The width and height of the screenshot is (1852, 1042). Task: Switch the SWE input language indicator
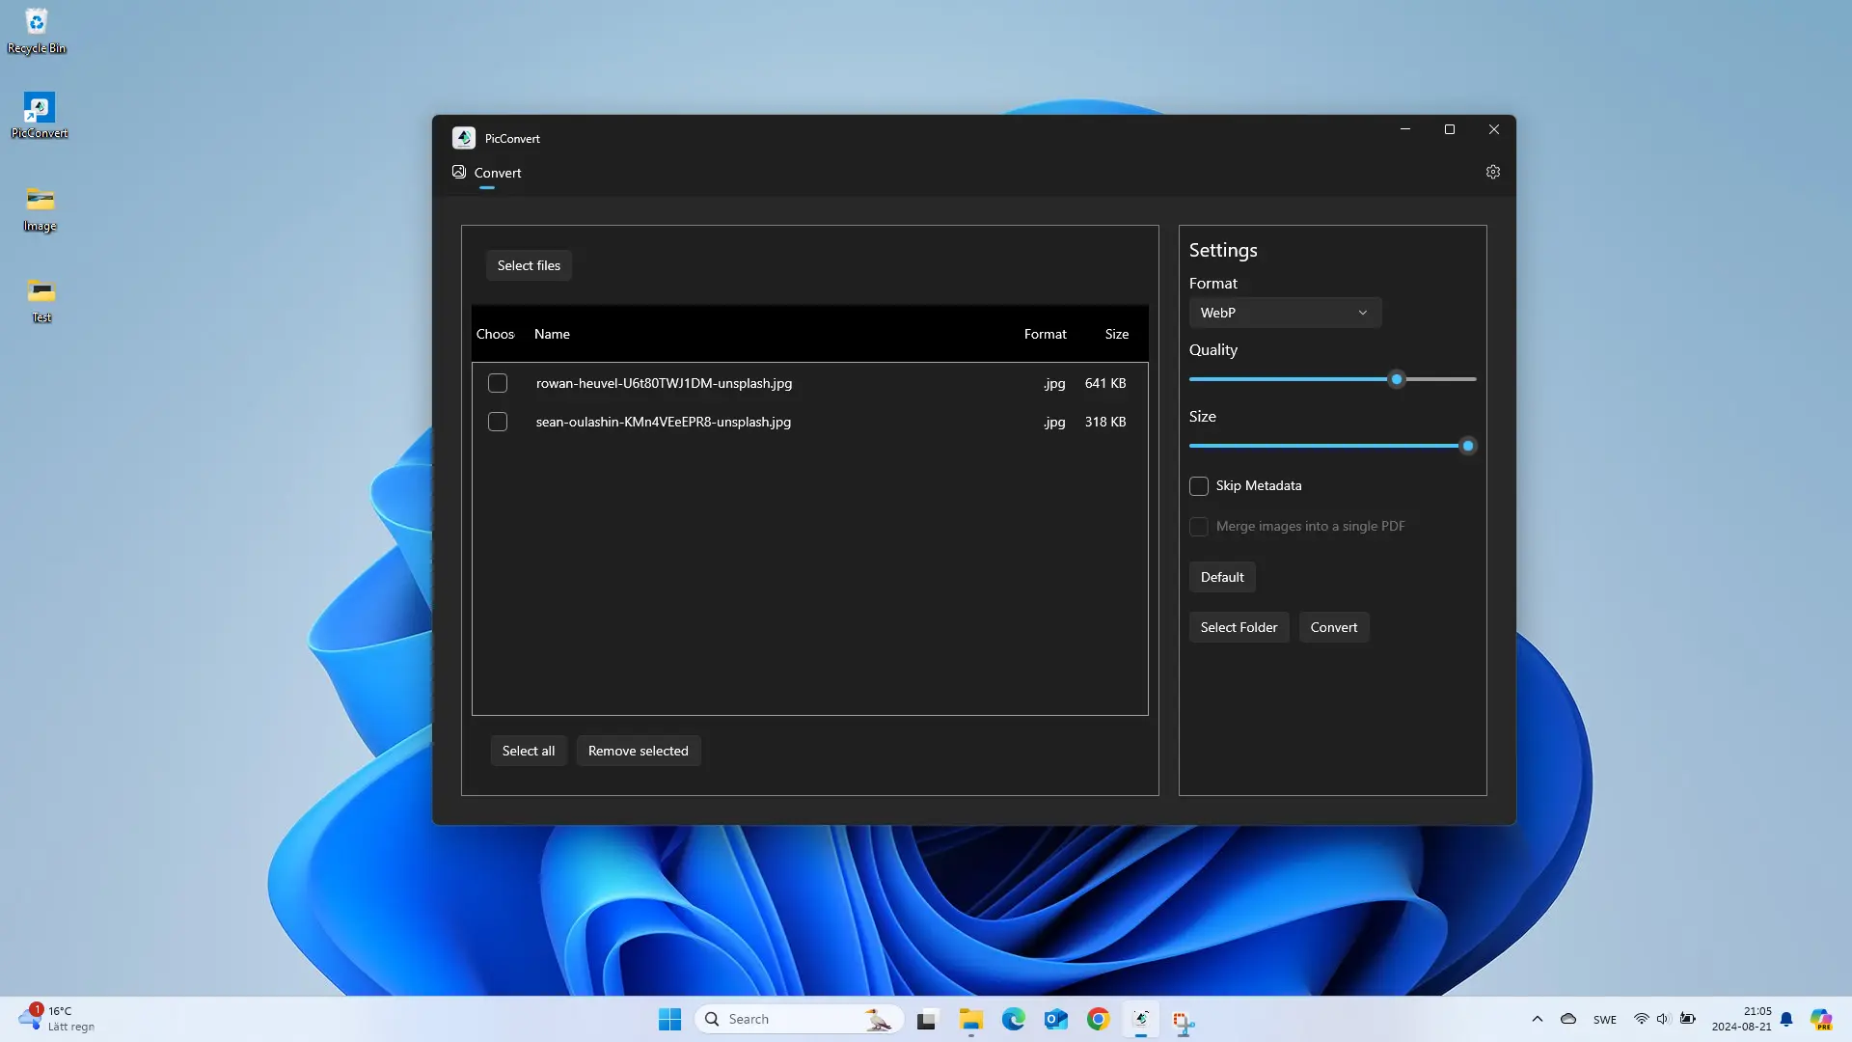click(1605, 1020)
